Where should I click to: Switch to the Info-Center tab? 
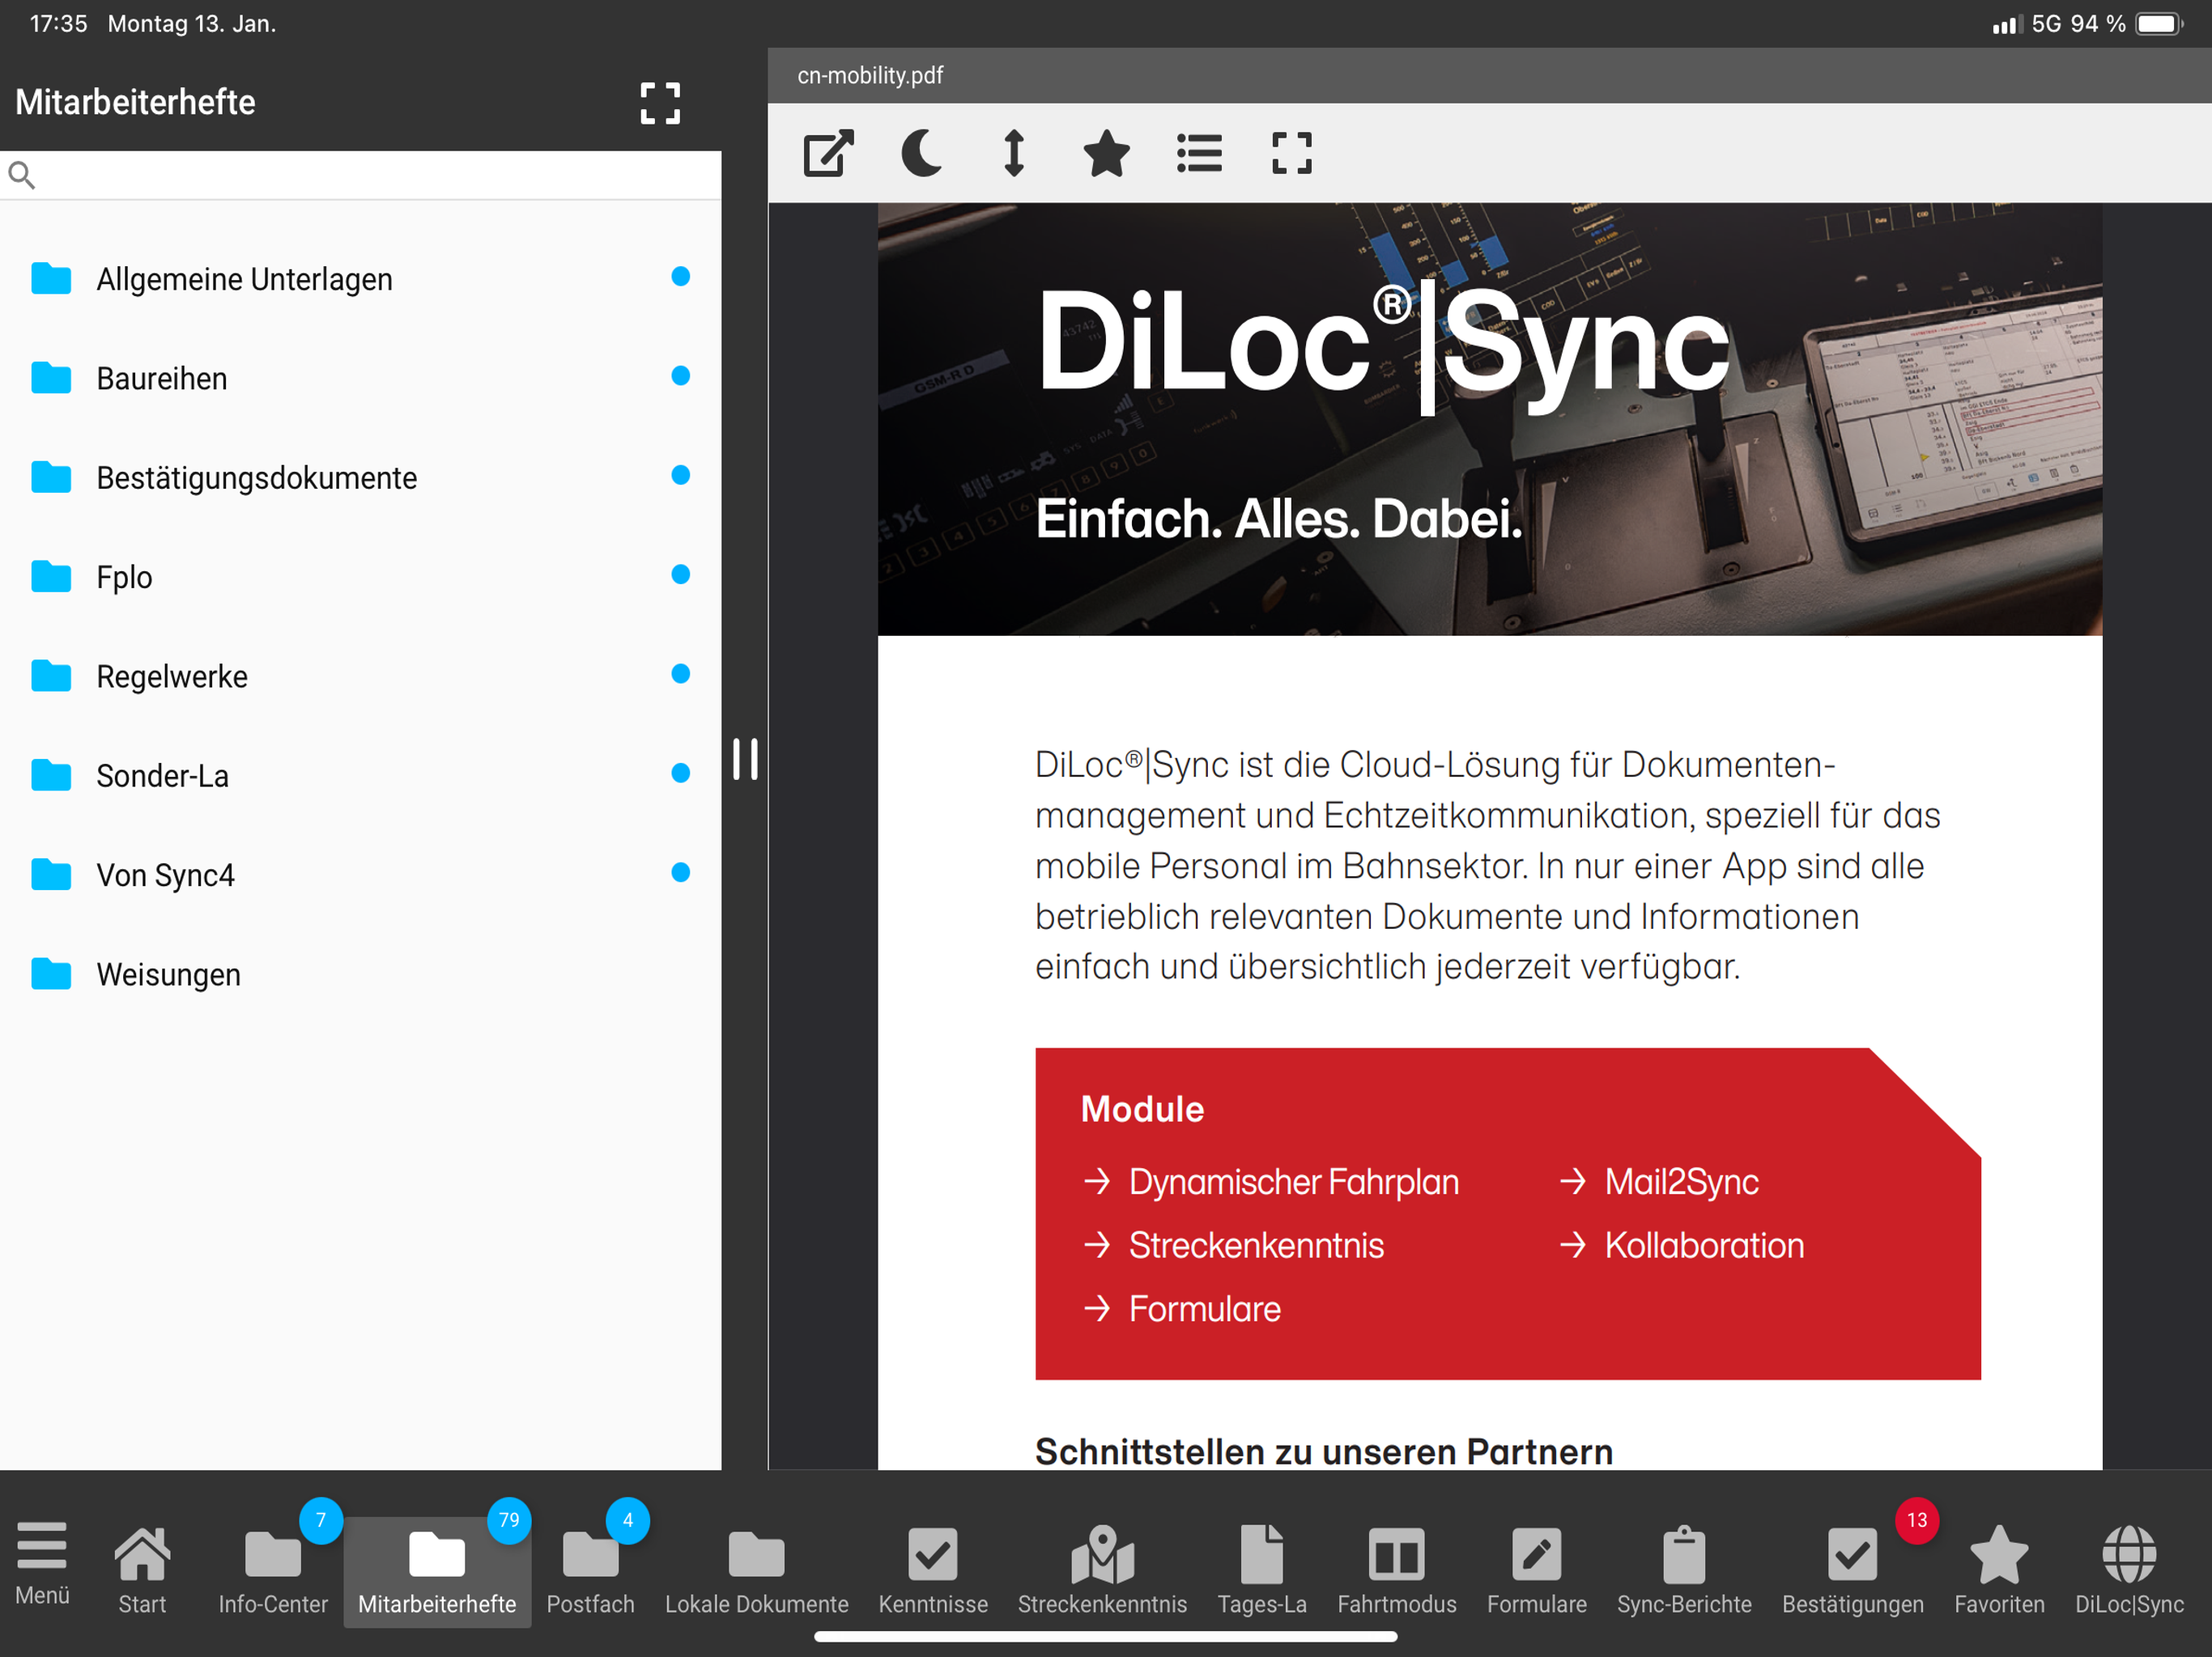click(273, 1570)
